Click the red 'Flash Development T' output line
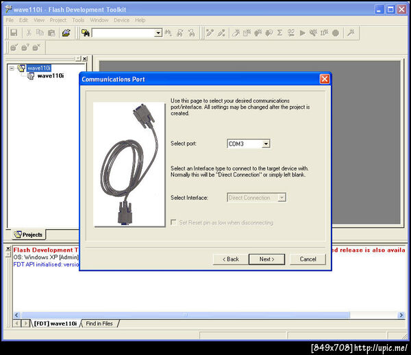The width and height of the screenshot is (411, 355). coord(46,250)
